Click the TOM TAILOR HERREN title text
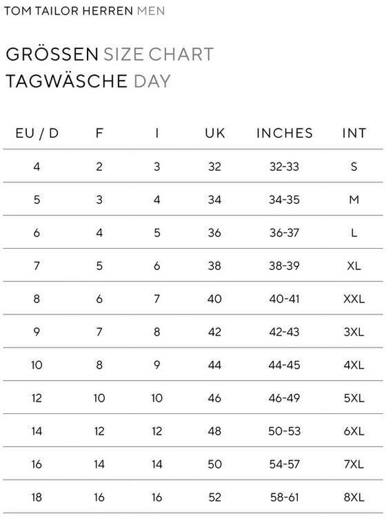 [68, 11]
